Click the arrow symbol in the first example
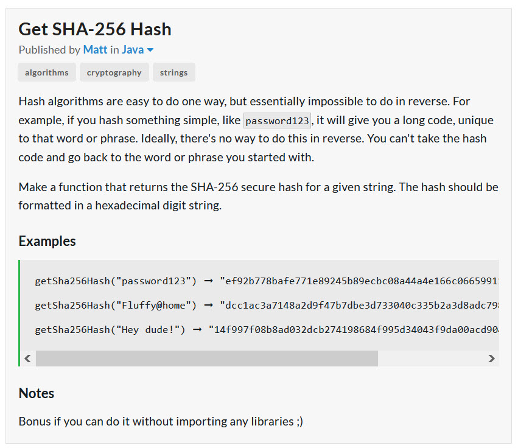 point(208,281)
